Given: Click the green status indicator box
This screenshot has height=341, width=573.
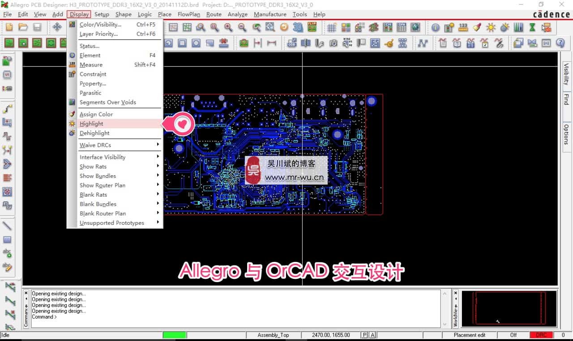Looking at the screenshot, I should coord(174,335).
